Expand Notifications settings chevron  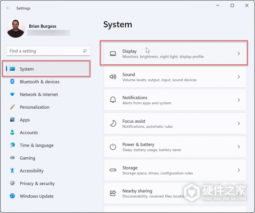click(x=238, y=100)
